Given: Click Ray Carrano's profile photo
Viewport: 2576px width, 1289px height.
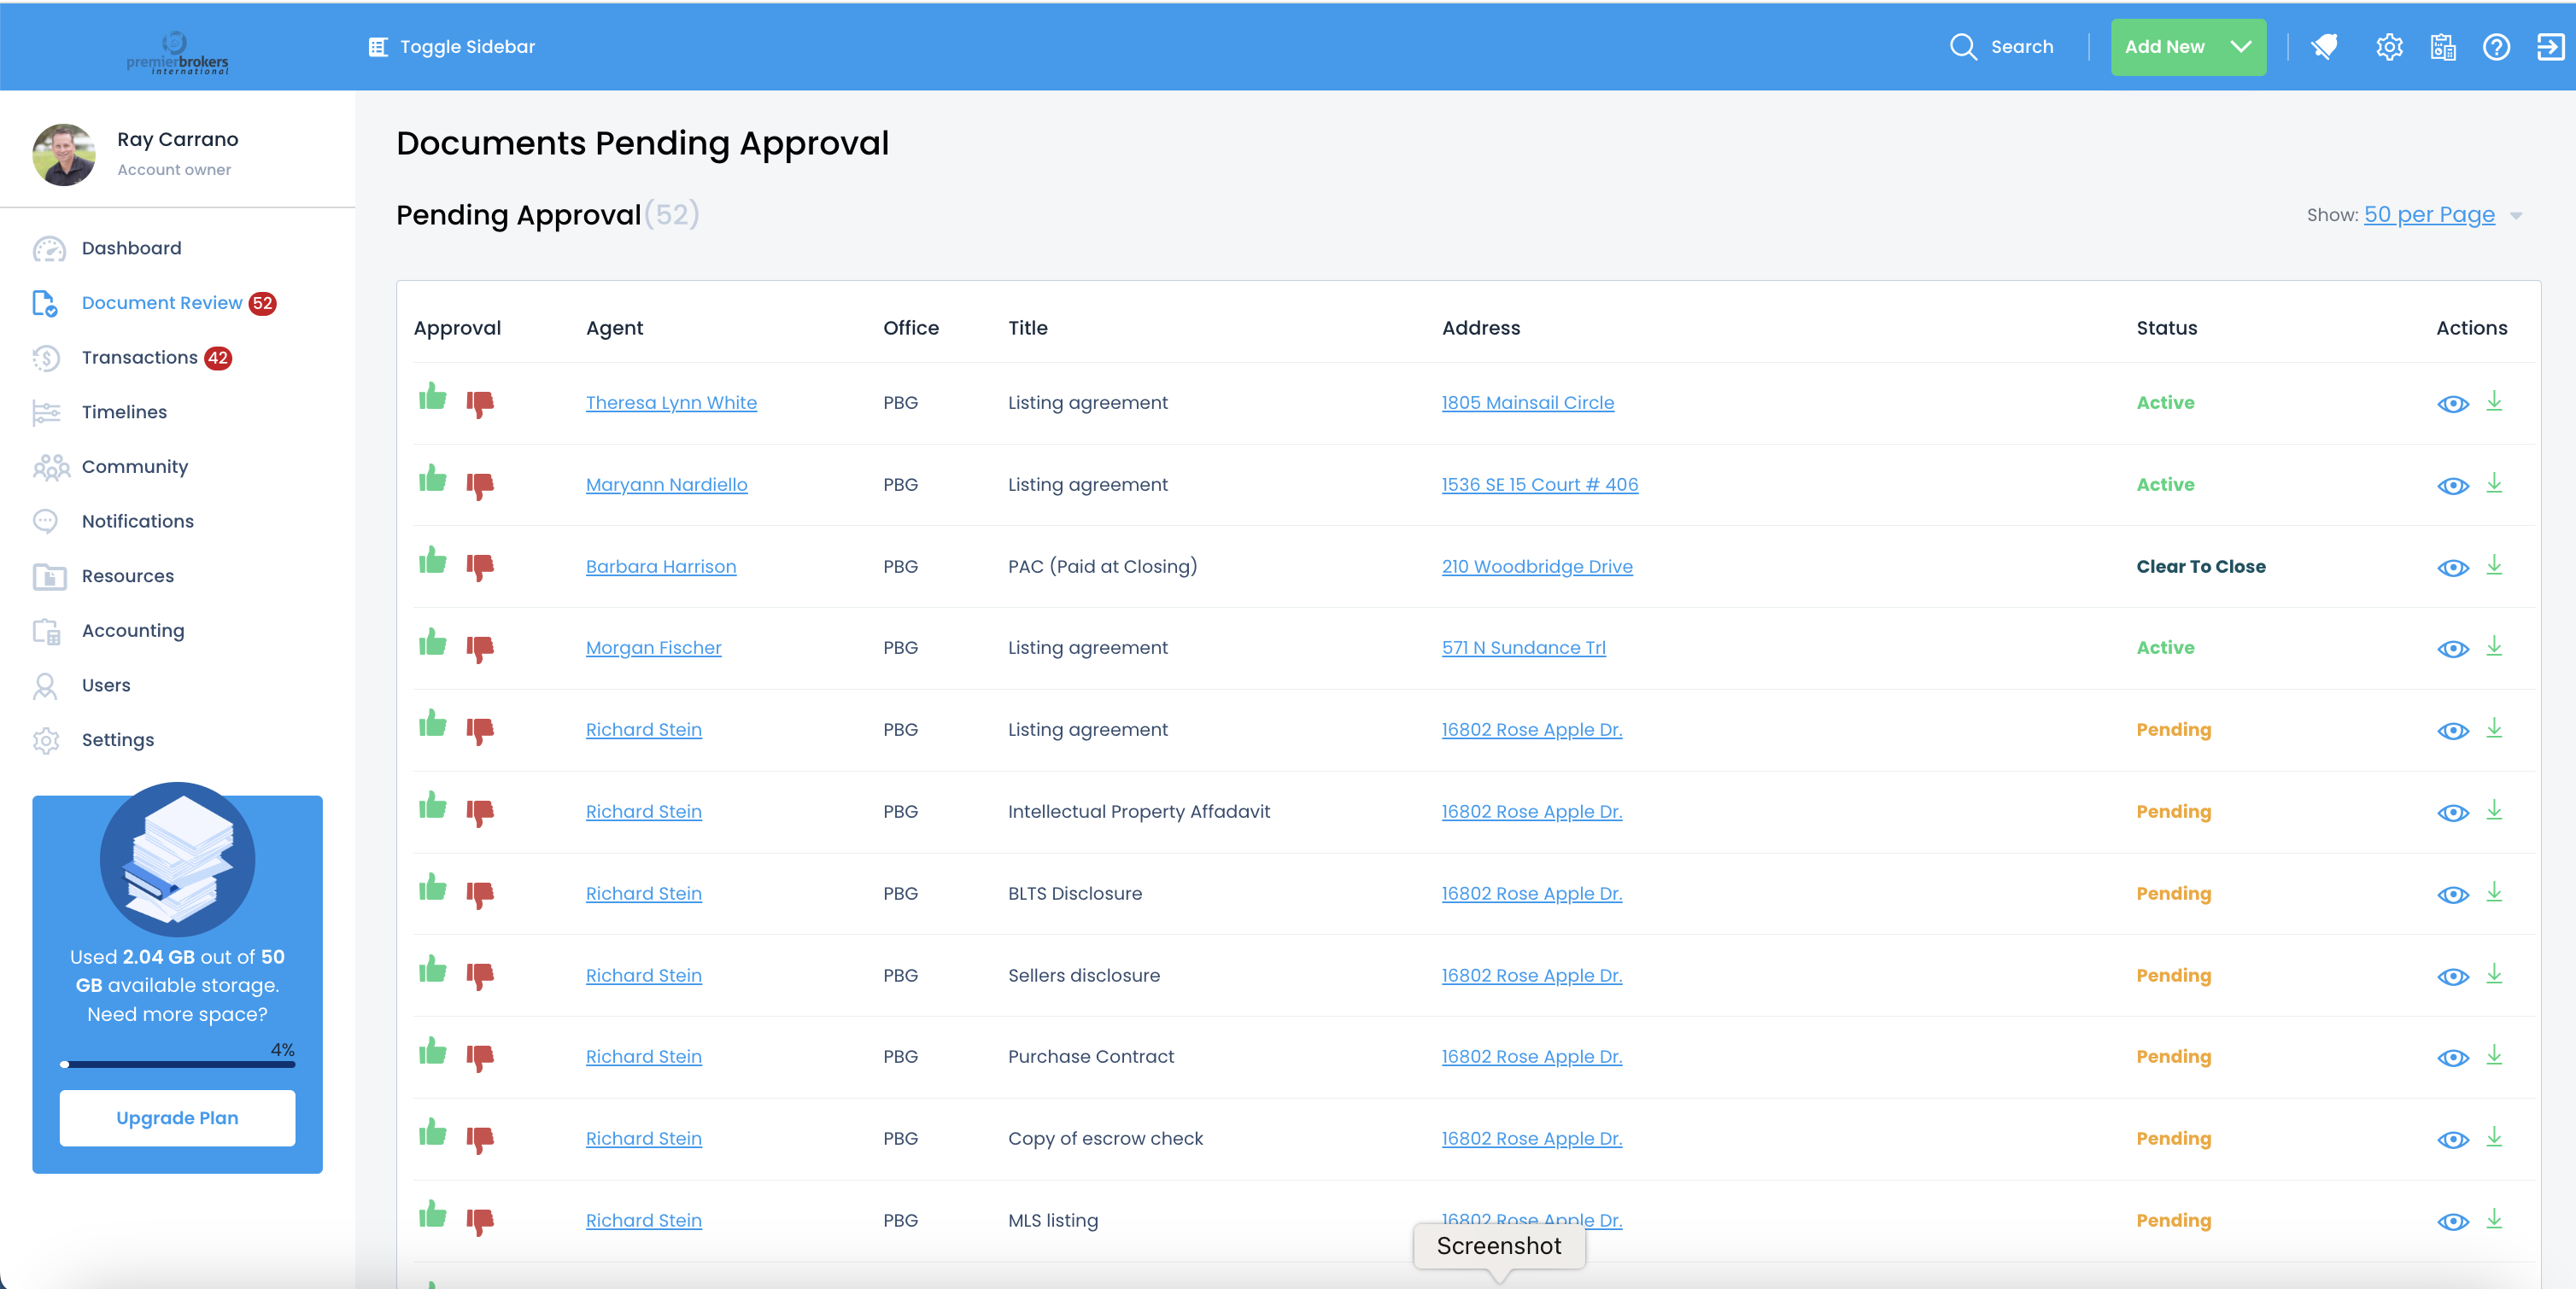Looking at the screenshot, I should tap(64, 154).
